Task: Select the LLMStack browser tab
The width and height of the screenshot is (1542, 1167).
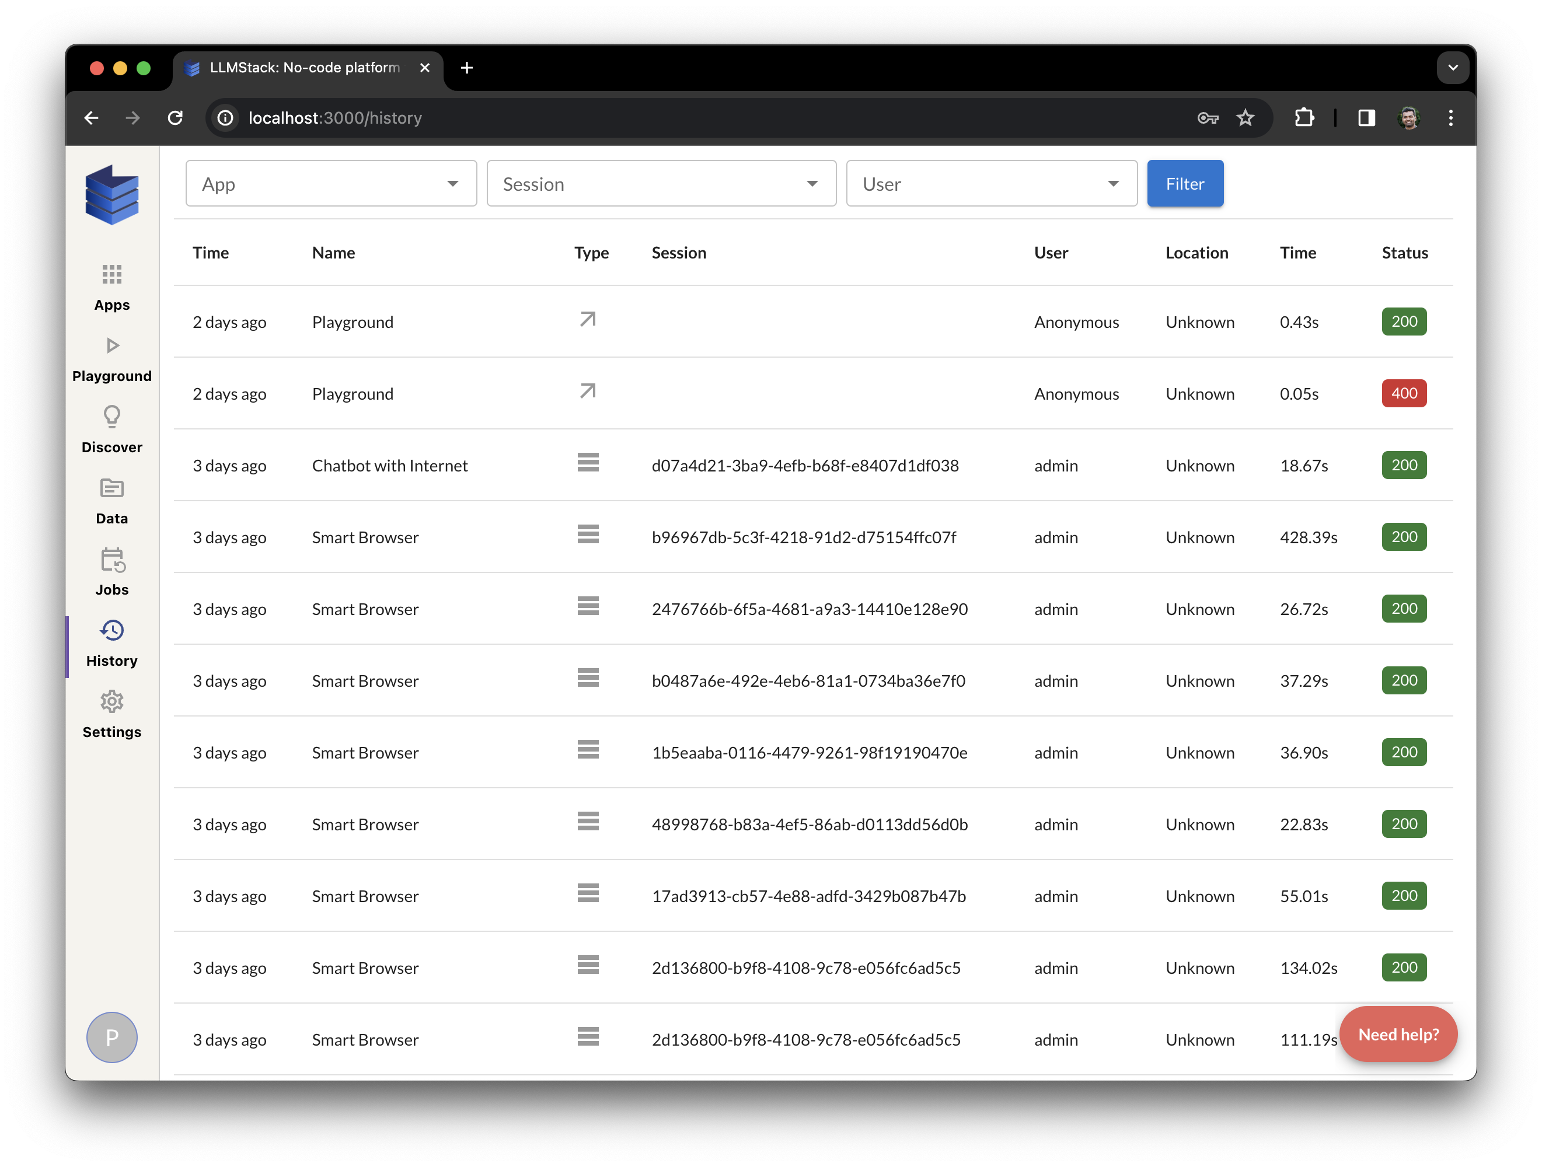Action: pyautogui.click(x=305, y=68)
